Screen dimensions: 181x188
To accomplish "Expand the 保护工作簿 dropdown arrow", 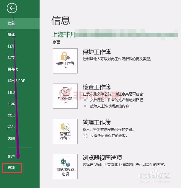I will [66, 68].
